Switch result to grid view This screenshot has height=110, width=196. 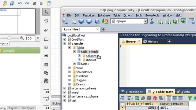click(169, 98)
